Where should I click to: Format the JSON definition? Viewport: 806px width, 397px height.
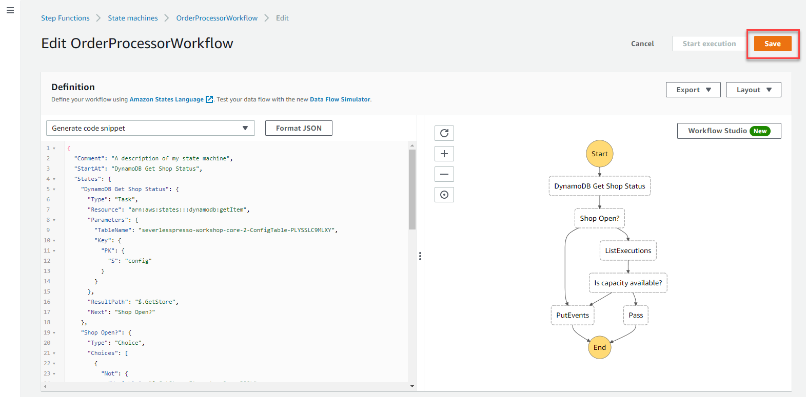click(x=299, y=128)
